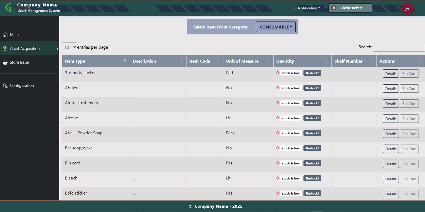
Task: Click the Notification bell icon
Action: [295, 8]
